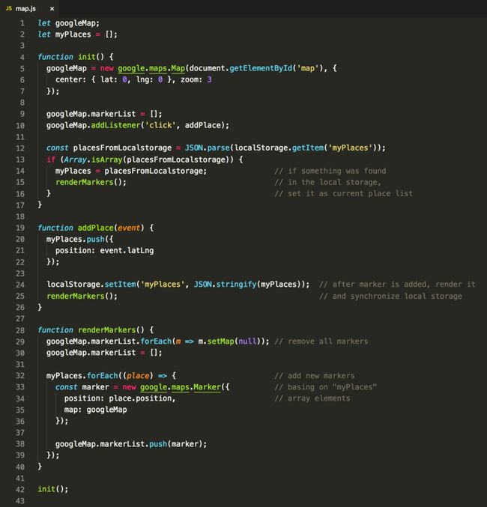Click 'getItem' on line 12
487x507 pixels.
click(x=308, y=148)
